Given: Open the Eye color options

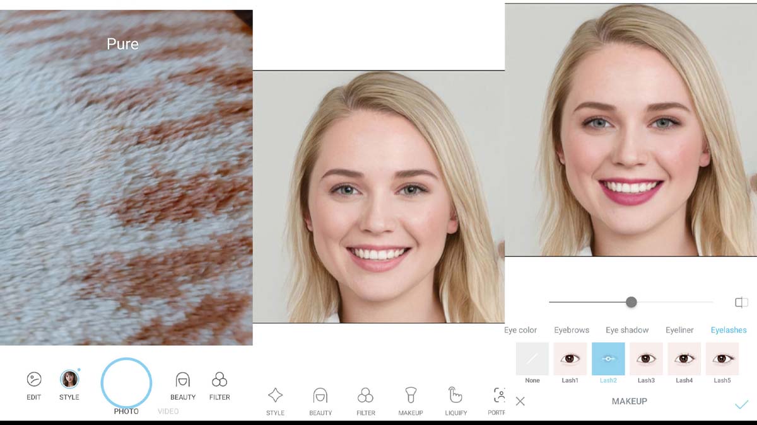Looking at the screenshot, I should [x=520, y=330].
